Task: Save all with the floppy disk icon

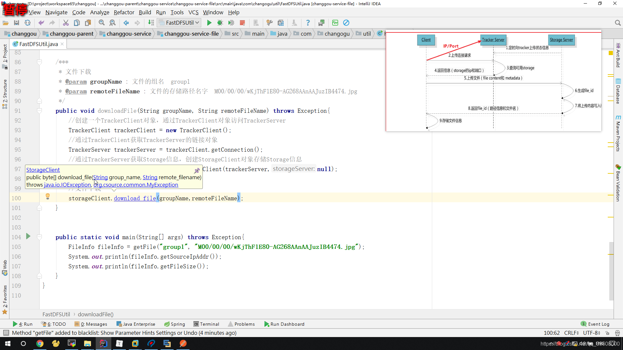Action: [x=17, y=23]
